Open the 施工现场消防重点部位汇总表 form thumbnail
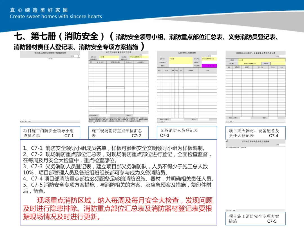 click(x=119, y=87)
